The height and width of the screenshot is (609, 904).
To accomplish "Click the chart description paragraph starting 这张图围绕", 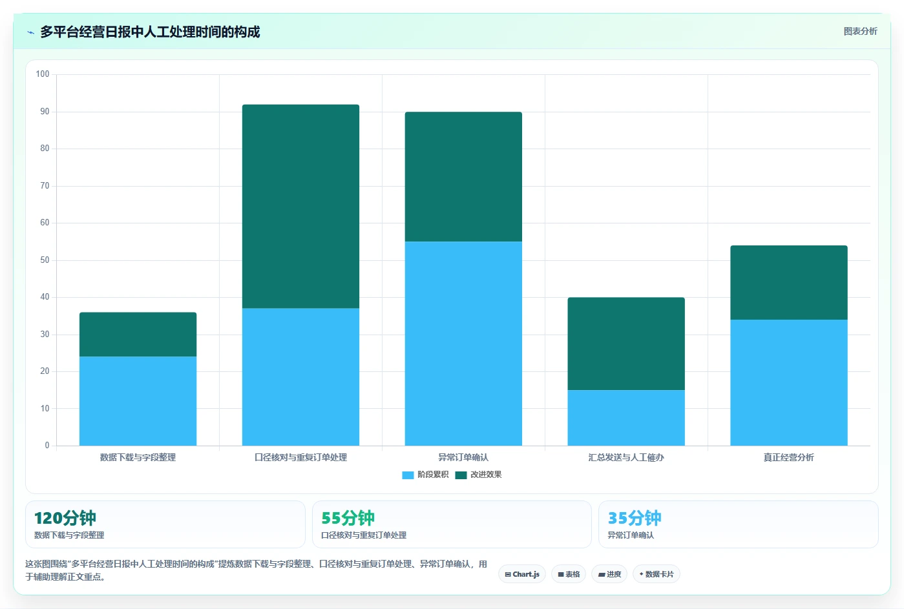I will tap(257, 570).
